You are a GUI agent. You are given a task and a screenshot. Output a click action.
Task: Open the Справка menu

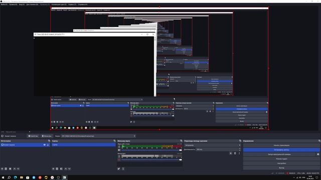click(83, 4)
